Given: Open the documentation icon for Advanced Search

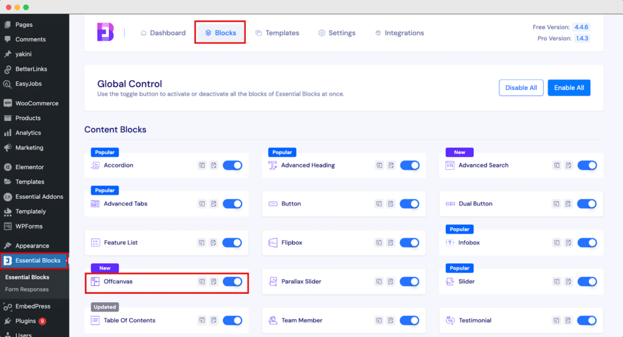Looking at the screenshot, I should pos(569,165).
